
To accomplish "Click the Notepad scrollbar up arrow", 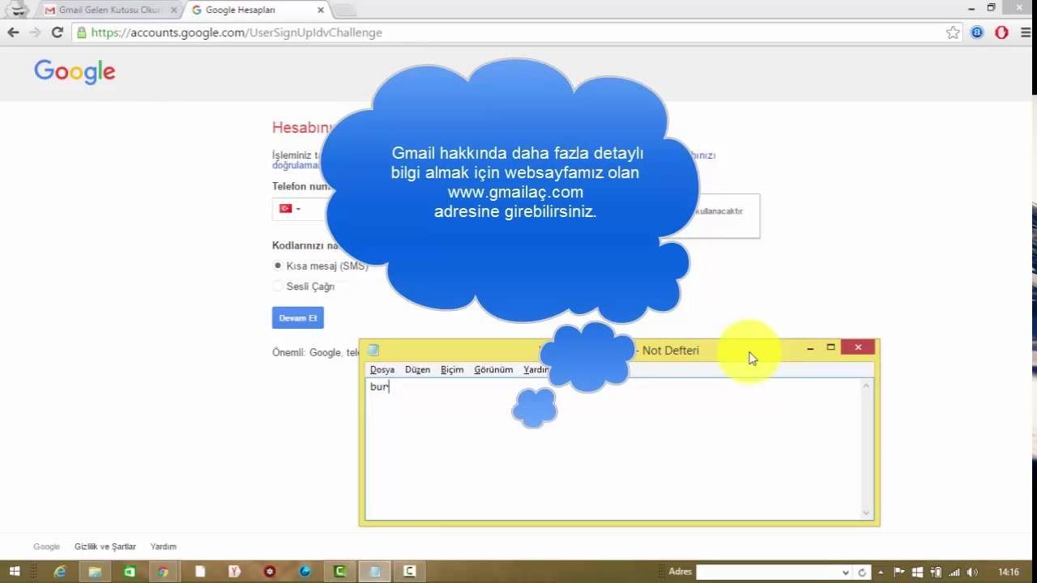I will 866,386.
